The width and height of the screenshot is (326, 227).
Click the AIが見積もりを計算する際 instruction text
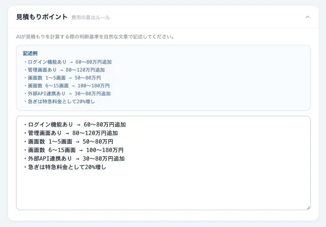tap(95, 37)
